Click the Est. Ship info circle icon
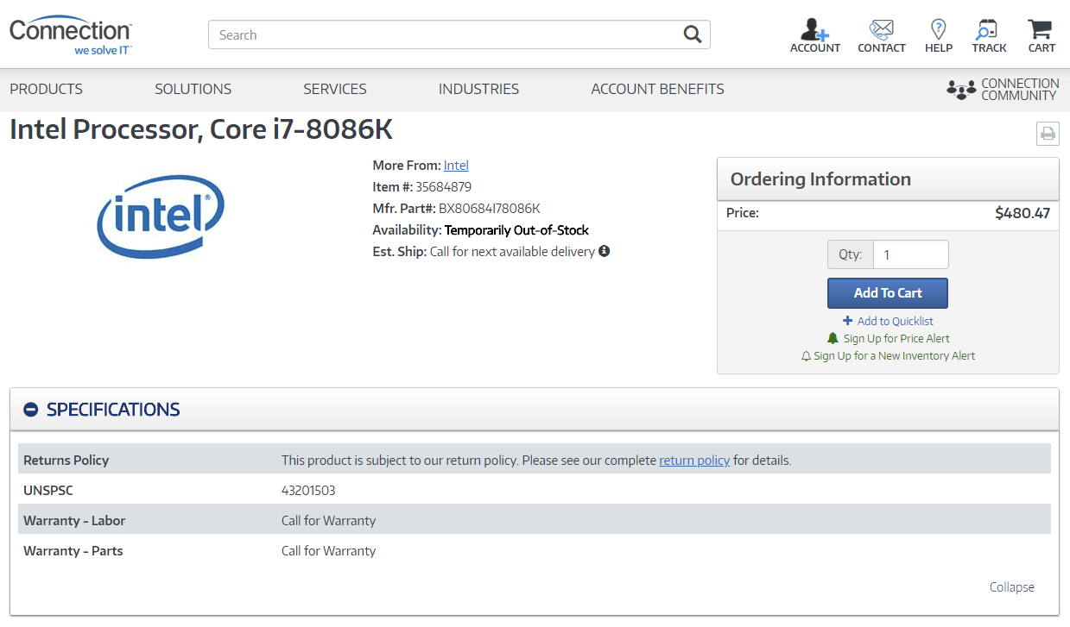This screenshot has width=1070, height=627. pos(603,250)
